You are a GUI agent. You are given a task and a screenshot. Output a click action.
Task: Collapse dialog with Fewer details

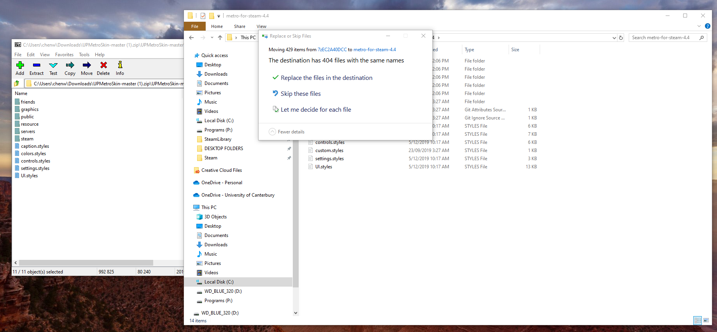(x=287, y=132)
